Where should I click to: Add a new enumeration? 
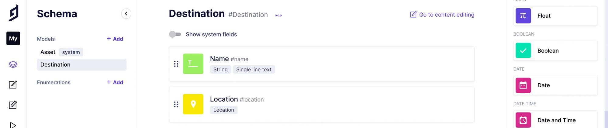(x=115, y=82)
